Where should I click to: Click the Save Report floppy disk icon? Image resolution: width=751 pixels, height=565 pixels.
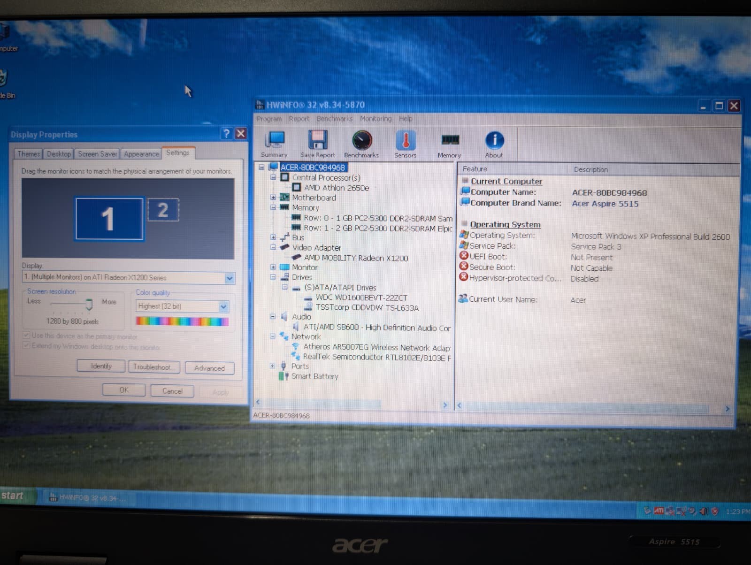(x=318, y=144)
